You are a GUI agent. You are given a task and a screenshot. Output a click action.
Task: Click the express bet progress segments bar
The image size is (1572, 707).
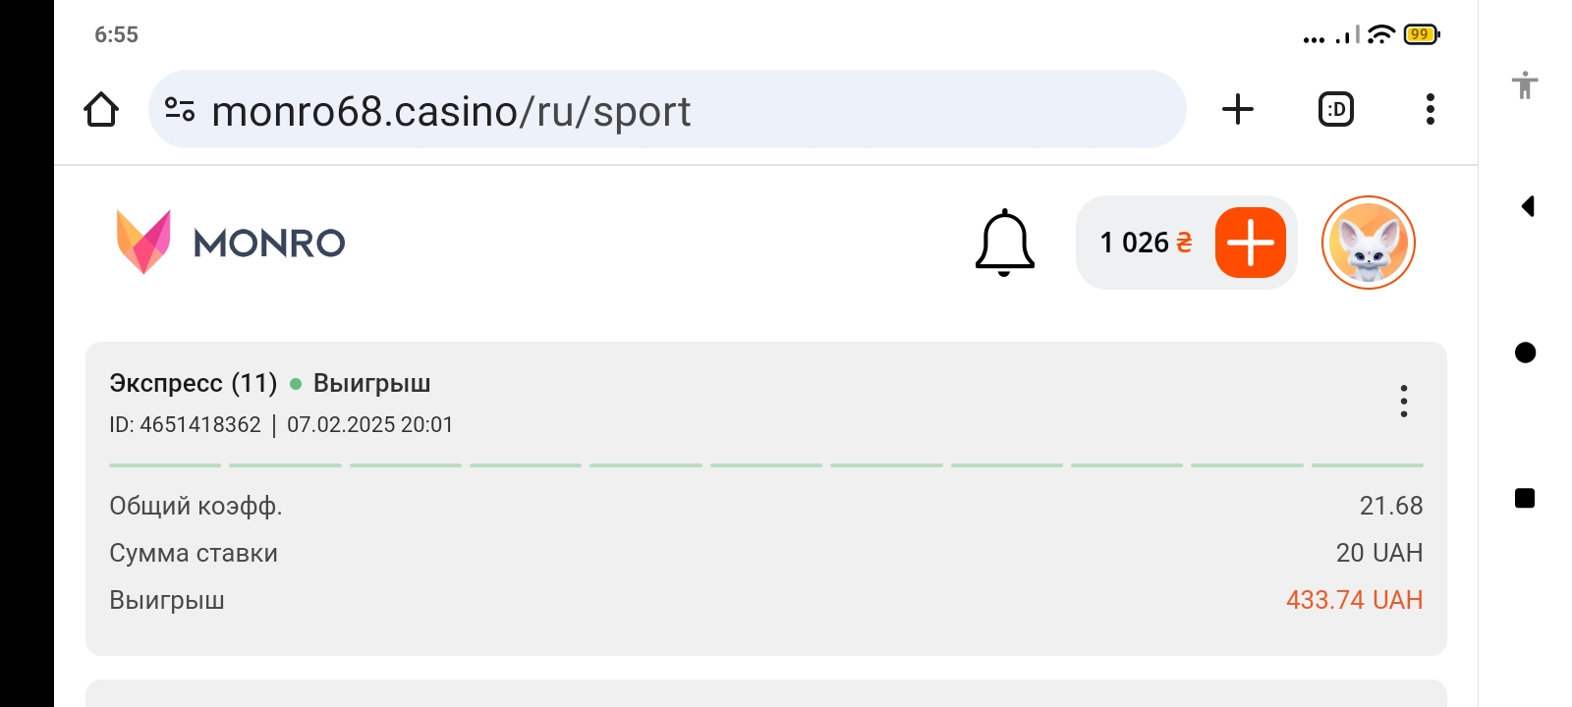pyautogui.click(x=765, y=464)
